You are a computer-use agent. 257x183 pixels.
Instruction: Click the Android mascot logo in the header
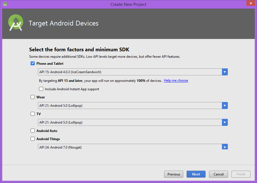15,22
